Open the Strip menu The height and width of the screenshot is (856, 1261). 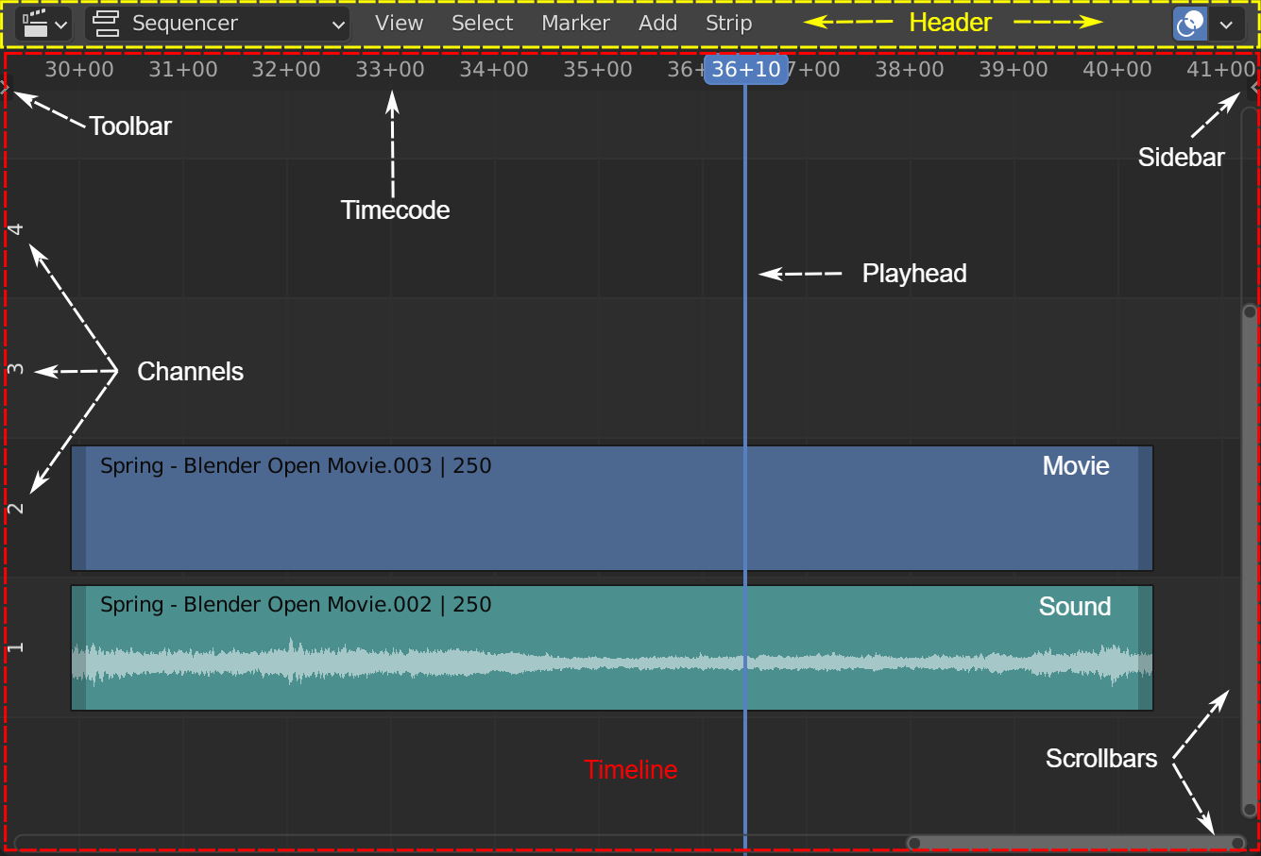(728, 24)
